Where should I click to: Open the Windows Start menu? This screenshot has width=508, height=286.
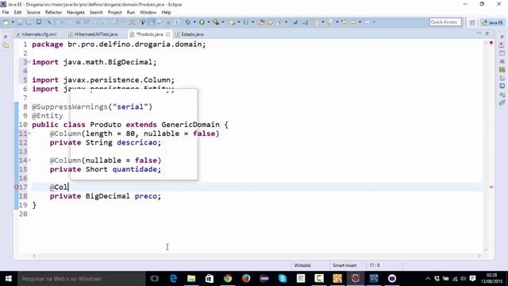point(9,279)
